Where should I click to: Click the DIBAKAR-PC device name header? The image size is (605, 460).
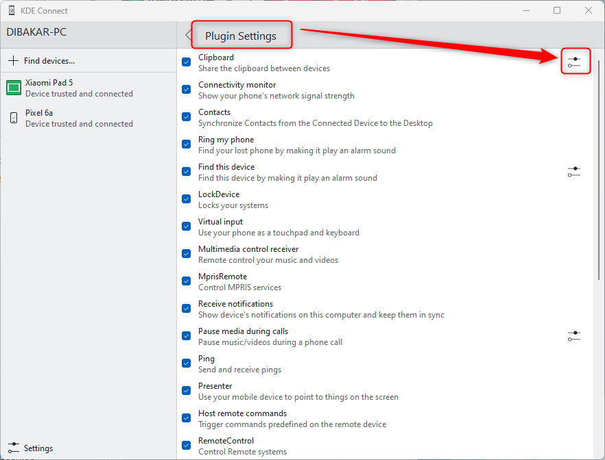[x=36, y=32]
